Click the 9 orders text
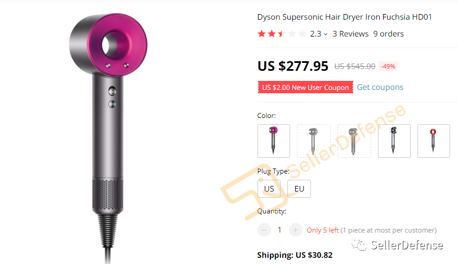This screenshot has width=458, height=264. (389, 34)
